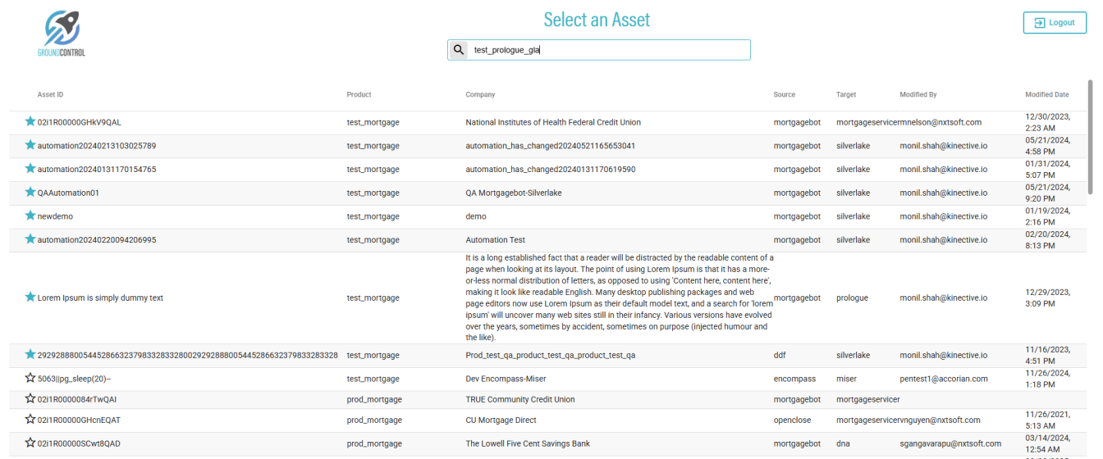
Task: Favorite asset 02i1R0000084rTwQAI with star
Action: [x=30, y=399]
